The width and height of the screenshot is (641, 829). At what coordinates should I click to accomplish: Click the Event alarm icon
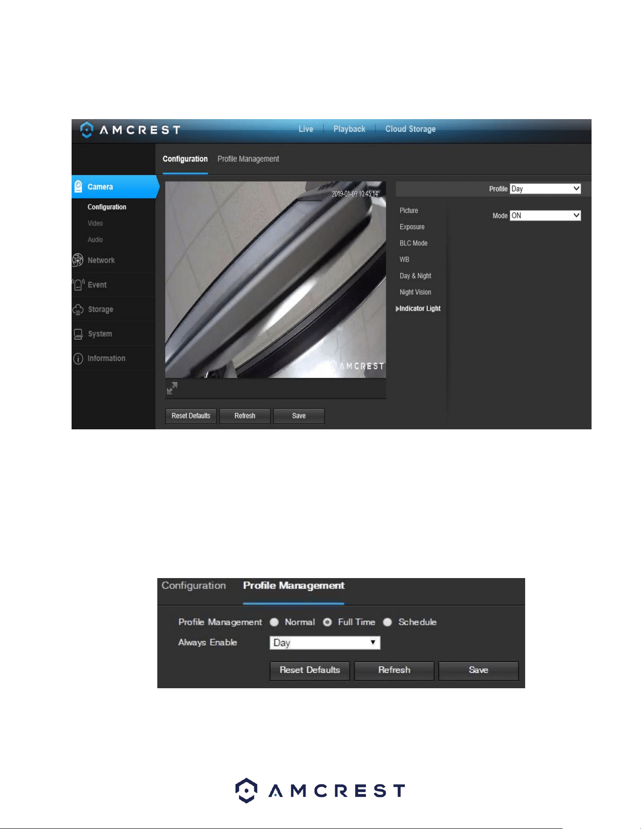(x=78, y=285)
